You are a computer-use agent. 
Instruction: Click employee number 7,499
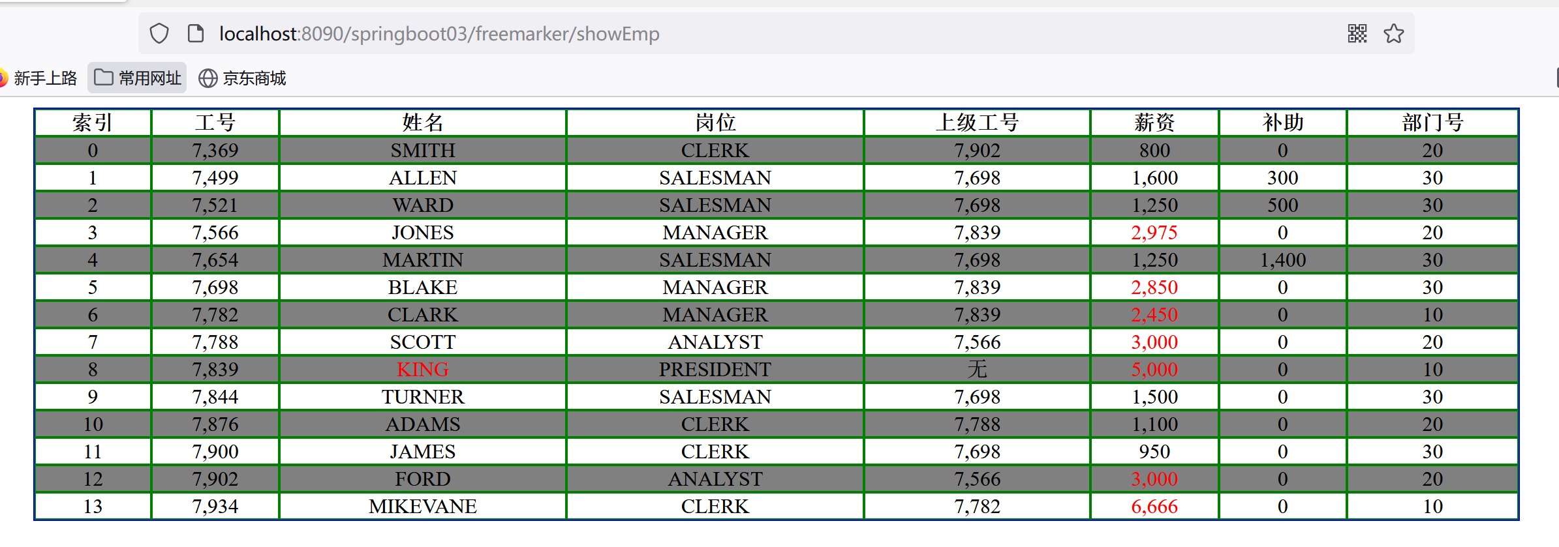pos(215,177)
